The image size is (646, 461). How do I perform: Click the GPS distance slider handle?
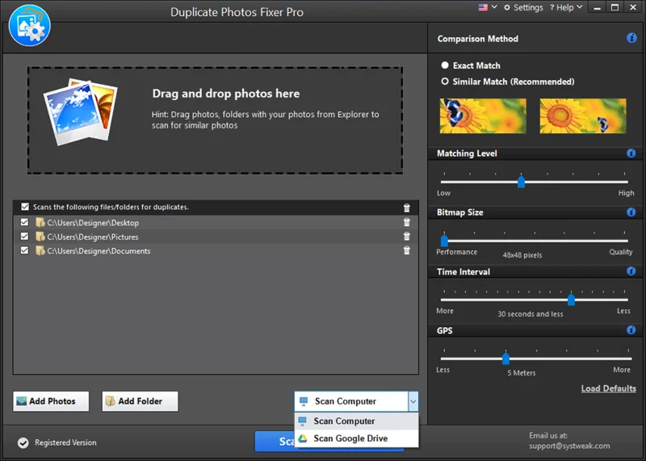point(506,358)
